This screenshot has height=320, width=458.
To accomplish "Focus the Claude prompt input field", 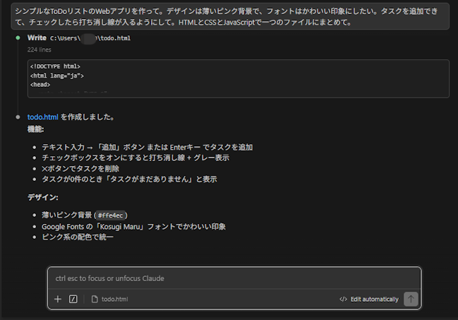I will click(234, 278).
